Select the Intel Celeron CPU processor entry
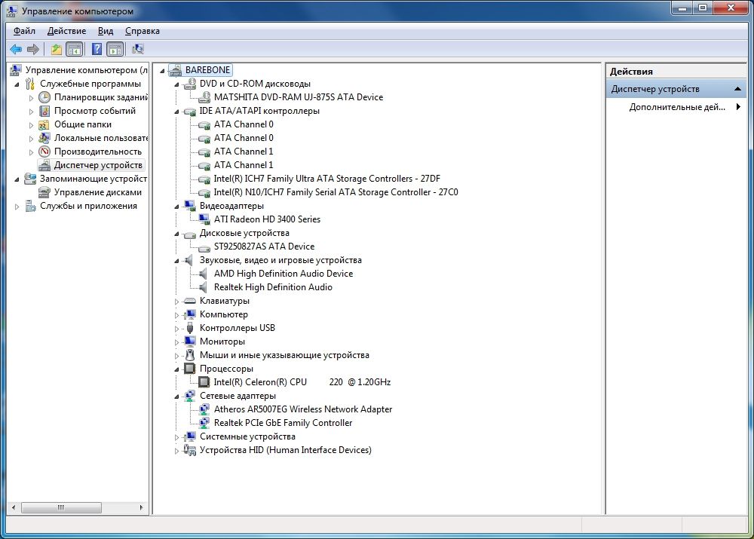This screenshot has height=539, width=754. coord(302,382)
